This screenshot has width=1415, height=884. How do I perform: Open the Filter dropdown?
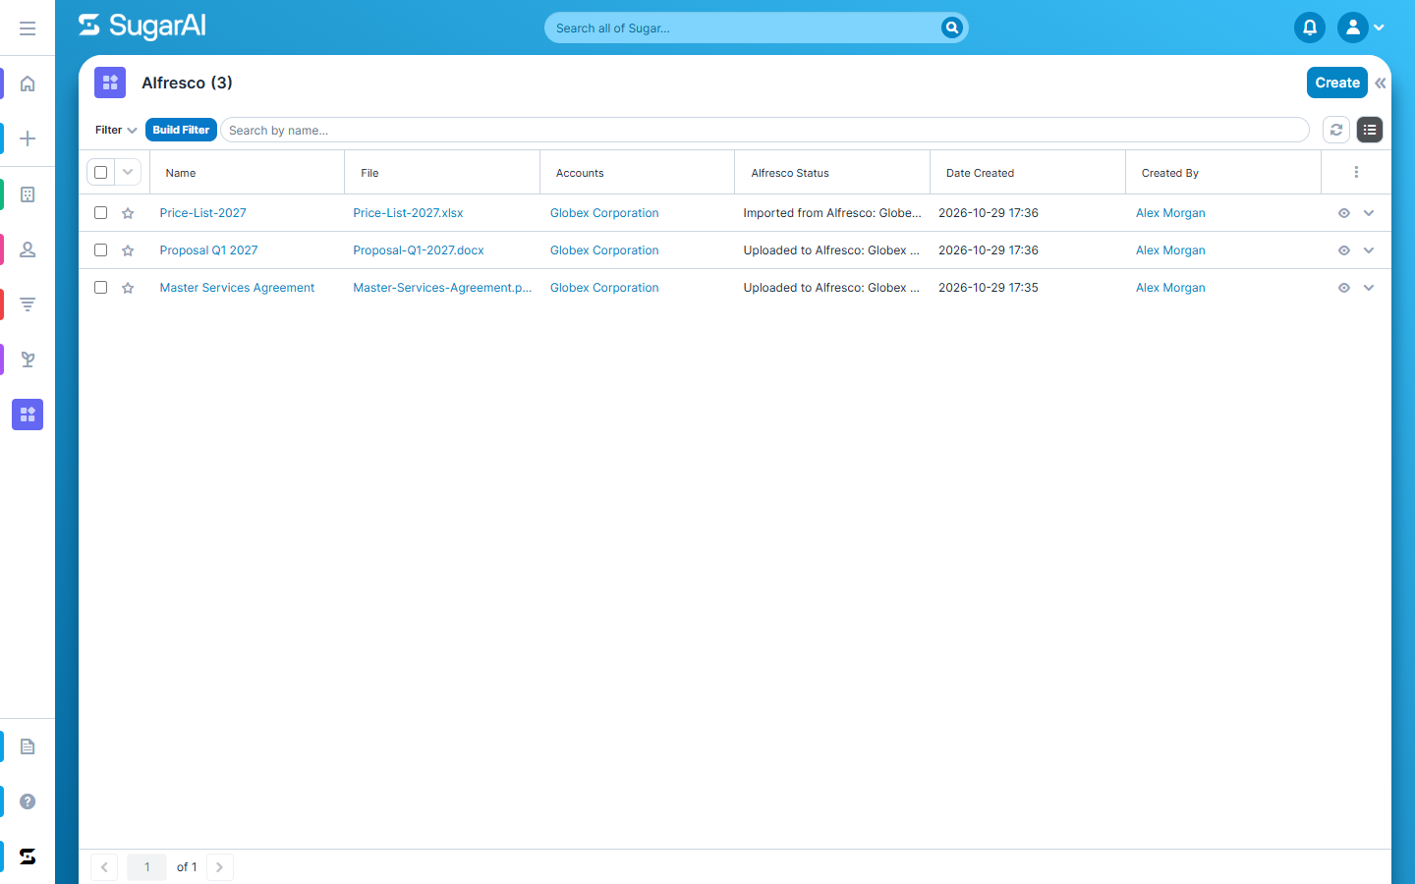116,130
